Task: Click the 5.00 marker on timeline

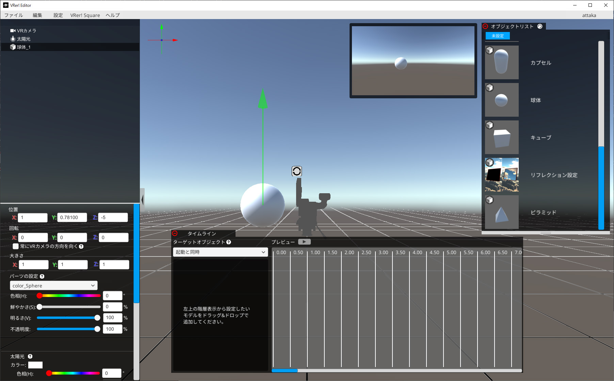Action: click(x=451, y=252)
